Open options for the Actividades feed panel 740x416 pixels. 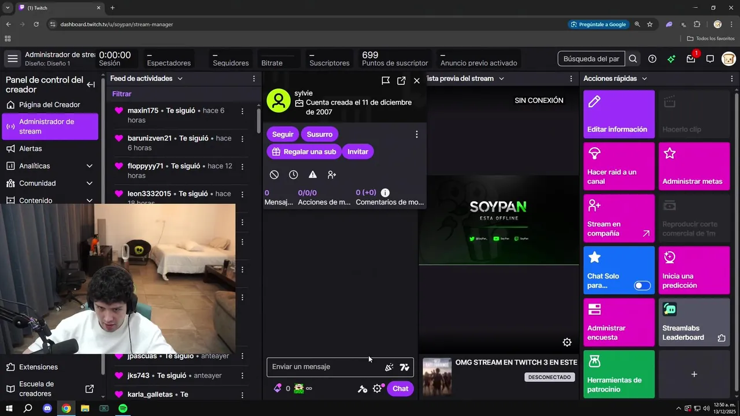pos(254,79)
